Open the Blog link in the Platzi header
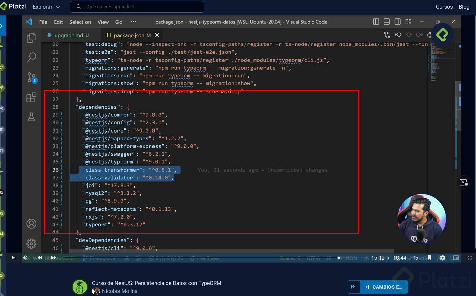476x296 pixels. click(x=464, y=7)
